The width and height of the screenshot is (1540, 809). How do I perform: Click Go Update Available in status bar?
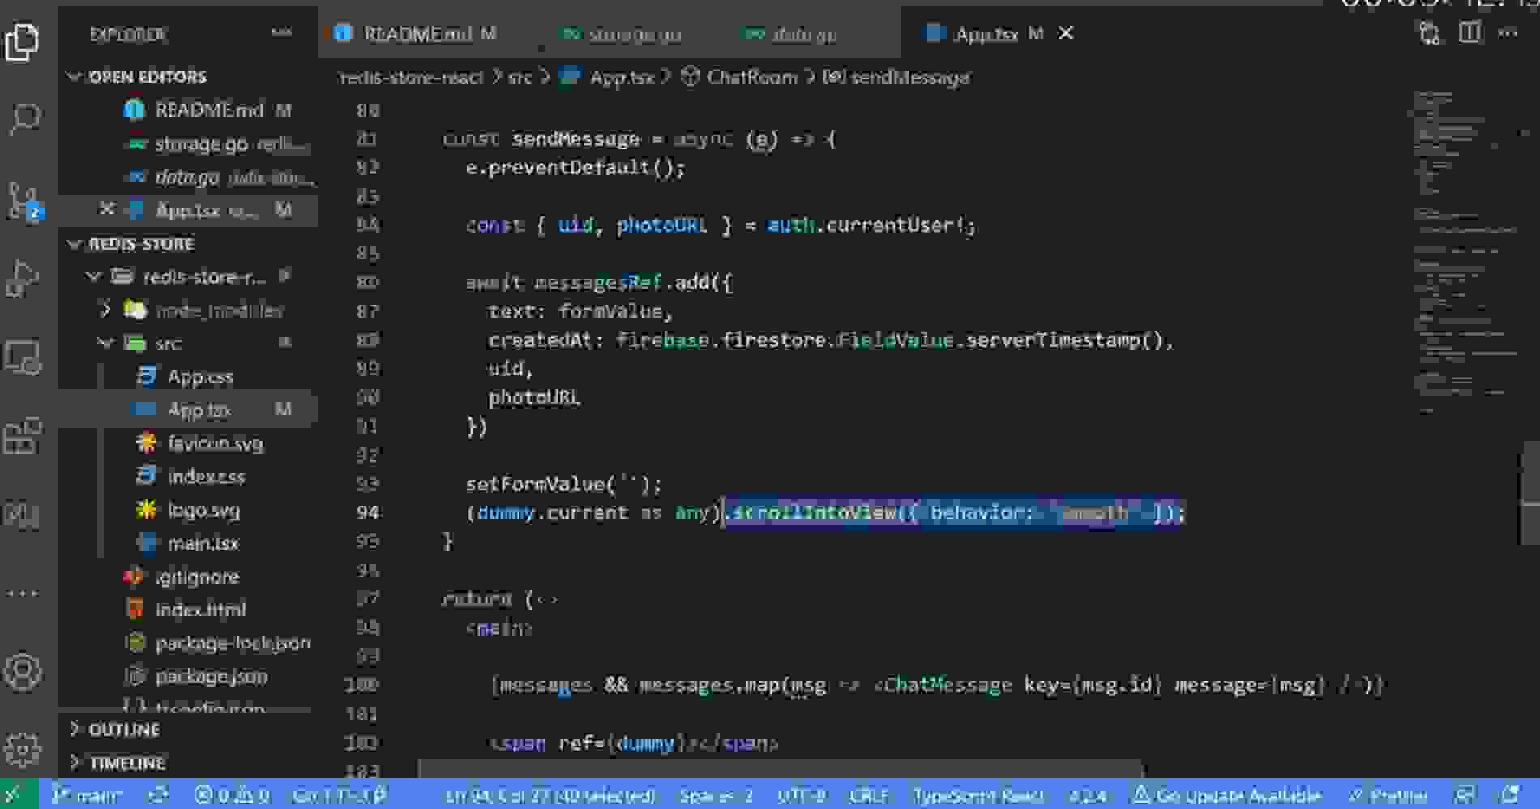coord(1231,794)
